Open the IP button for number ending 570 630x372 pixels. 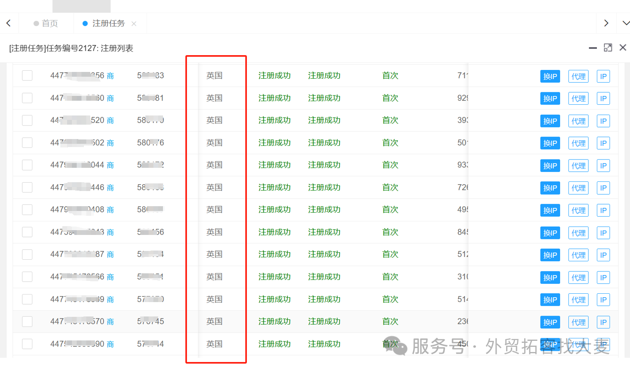[x=603, y=322]
